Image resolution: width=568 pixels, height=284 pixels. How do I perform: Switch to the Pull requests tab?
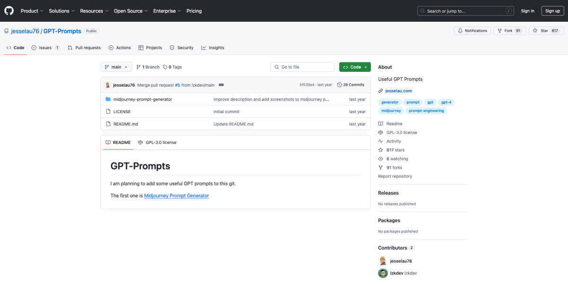tap(84, 48)
